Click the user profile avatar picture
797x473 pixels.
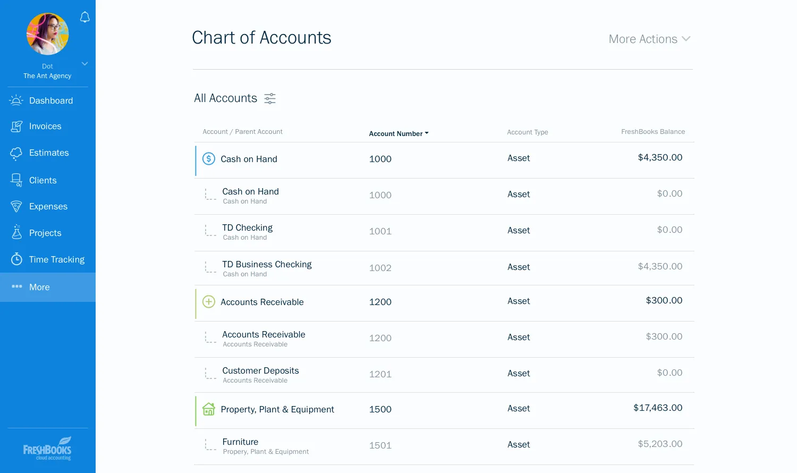click(47, 34)
